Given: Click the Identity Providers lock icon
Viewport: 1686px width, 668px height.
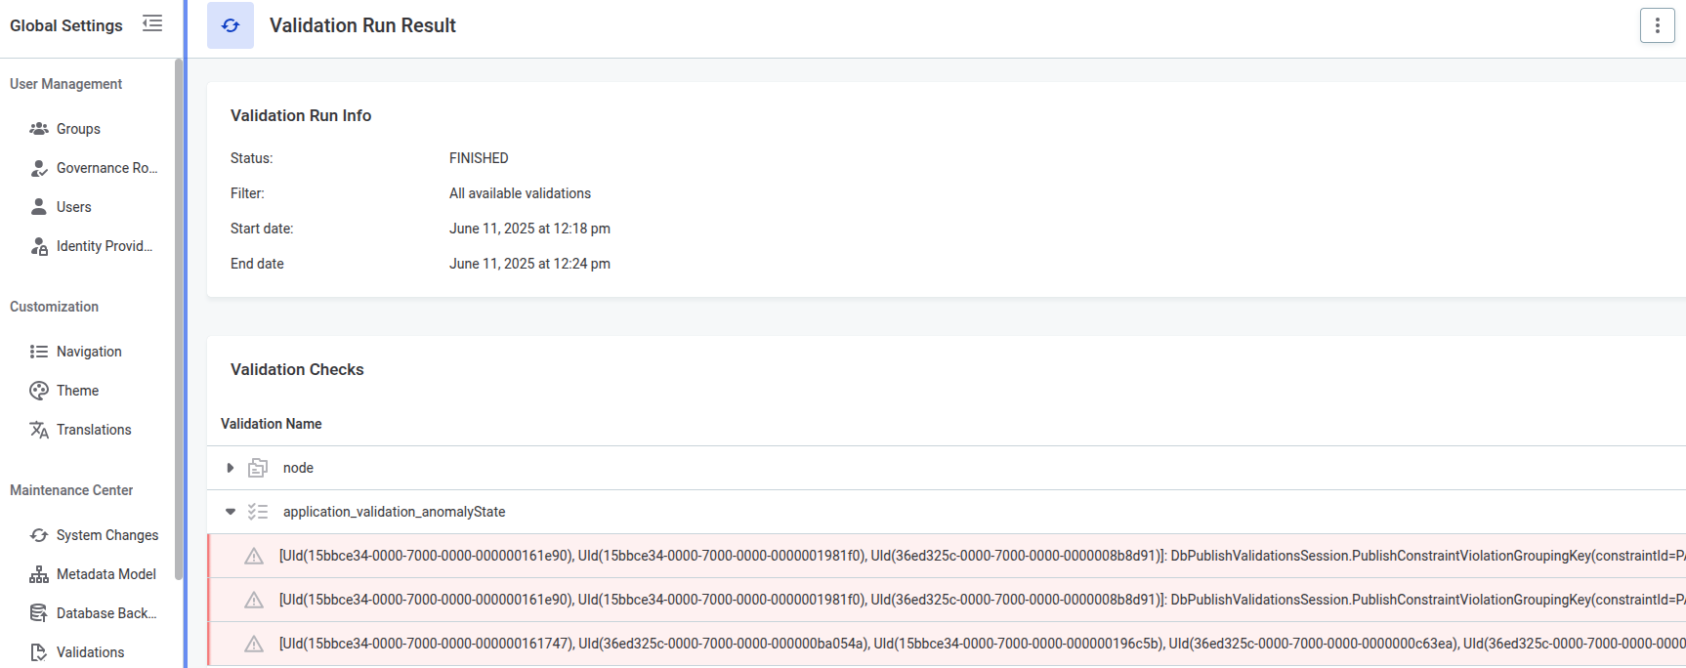Looking at the screenshot, I should 39,246.
